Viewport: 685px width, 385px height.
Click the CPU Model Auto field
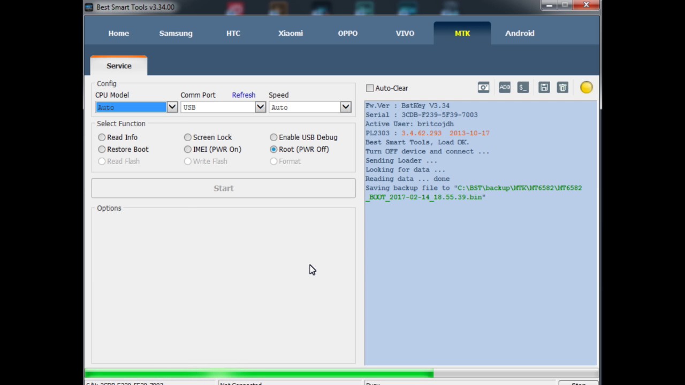click(131, 107)
